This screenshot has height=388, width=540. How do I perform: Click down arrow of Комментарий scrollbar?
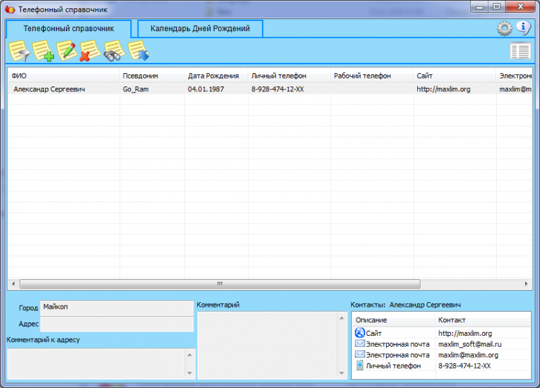click(342, 373)
